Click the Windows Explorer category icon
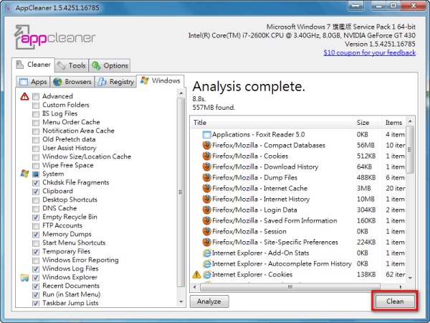430x323 pixels. 25,277
